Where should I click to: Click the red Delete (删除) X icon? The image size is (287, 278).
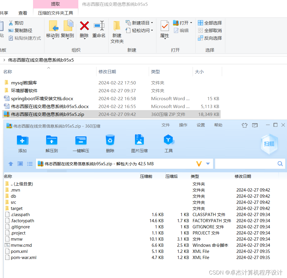[x=84, y=26]
